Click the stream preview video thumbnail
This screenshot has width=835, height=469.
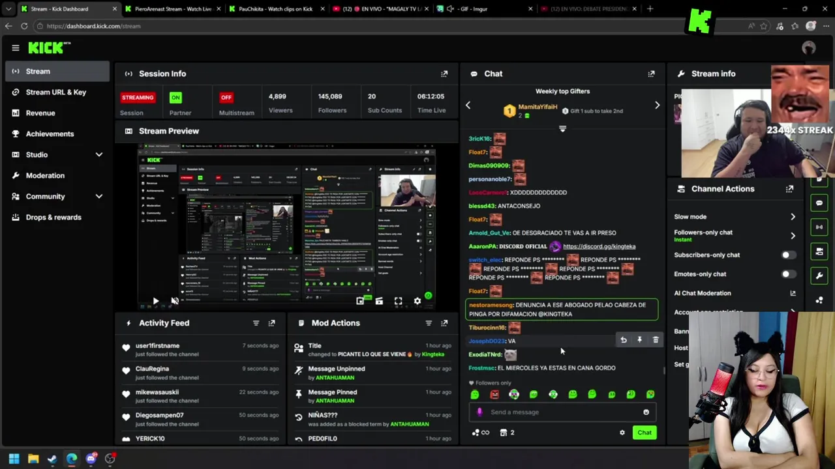[x=287, y=228]
